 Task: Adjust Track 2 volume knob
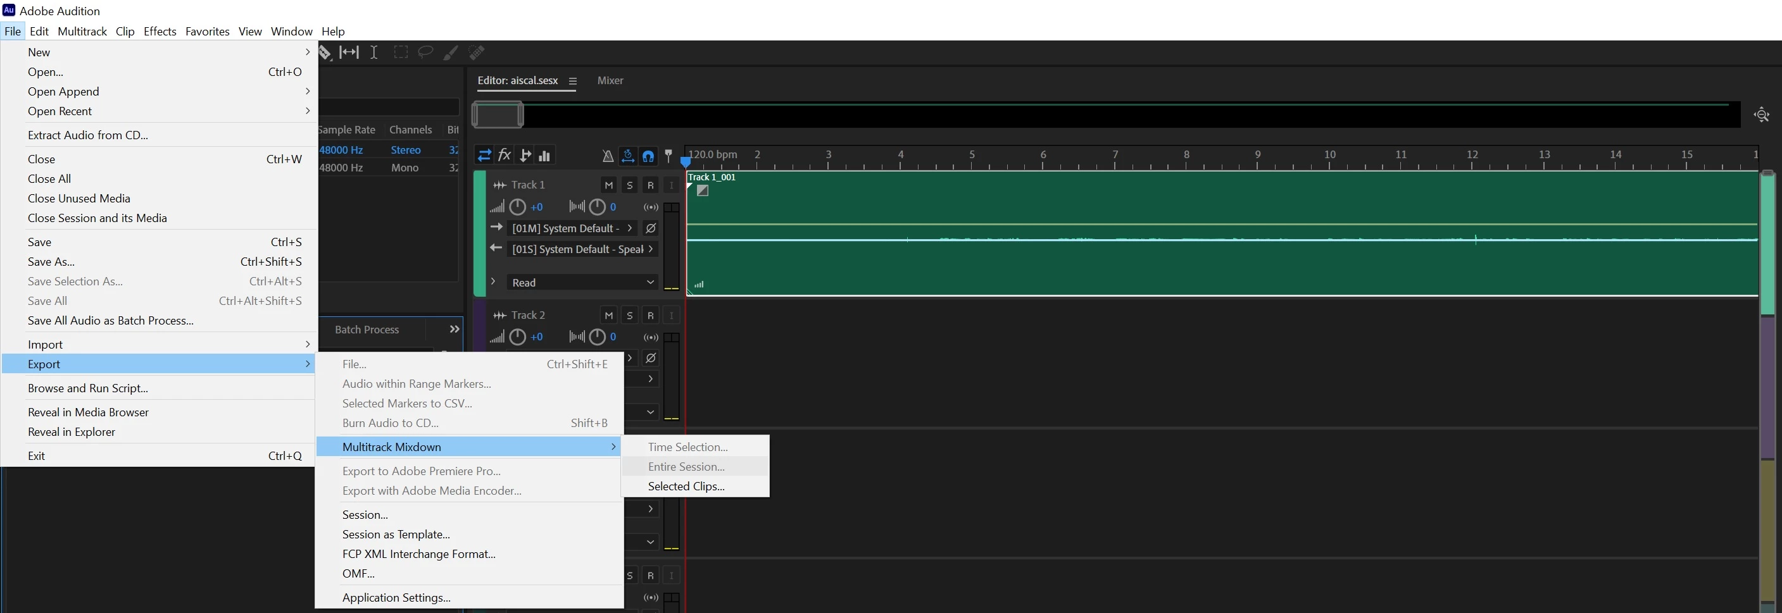[517, 337]
